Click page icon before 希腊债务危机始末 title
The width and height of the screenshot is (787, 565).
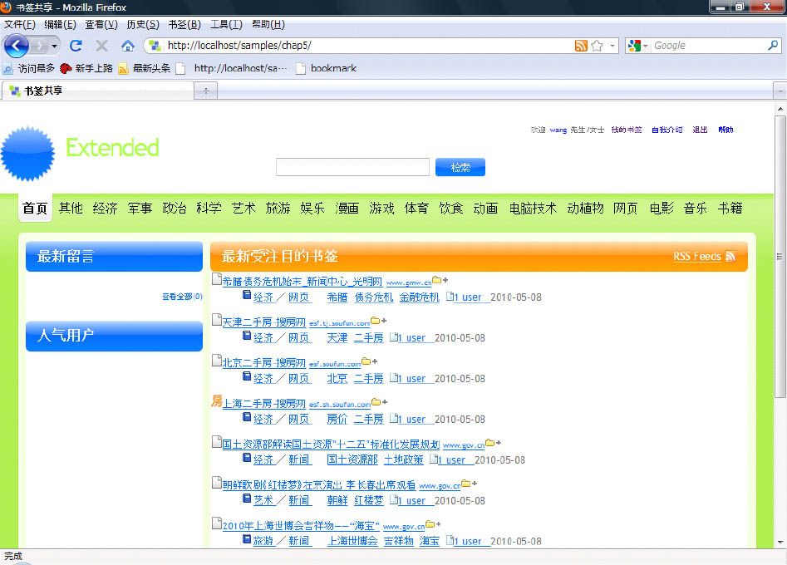tap(216, 279)
